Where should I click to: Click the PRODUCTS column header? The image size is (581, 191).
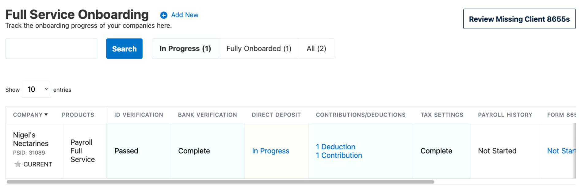coord(78,115)
